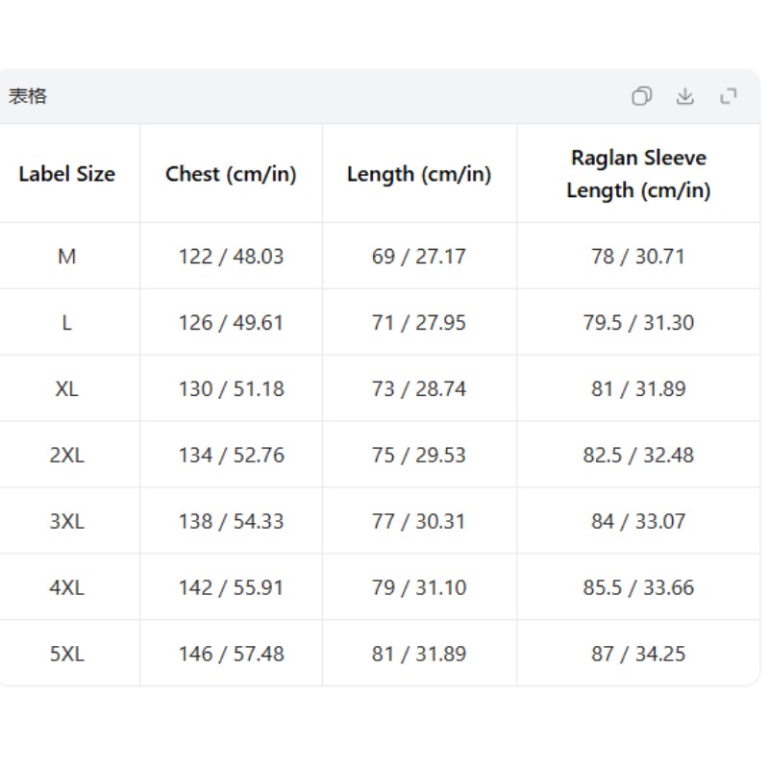Click chest value 134 / 52.76

click(231, 455)
